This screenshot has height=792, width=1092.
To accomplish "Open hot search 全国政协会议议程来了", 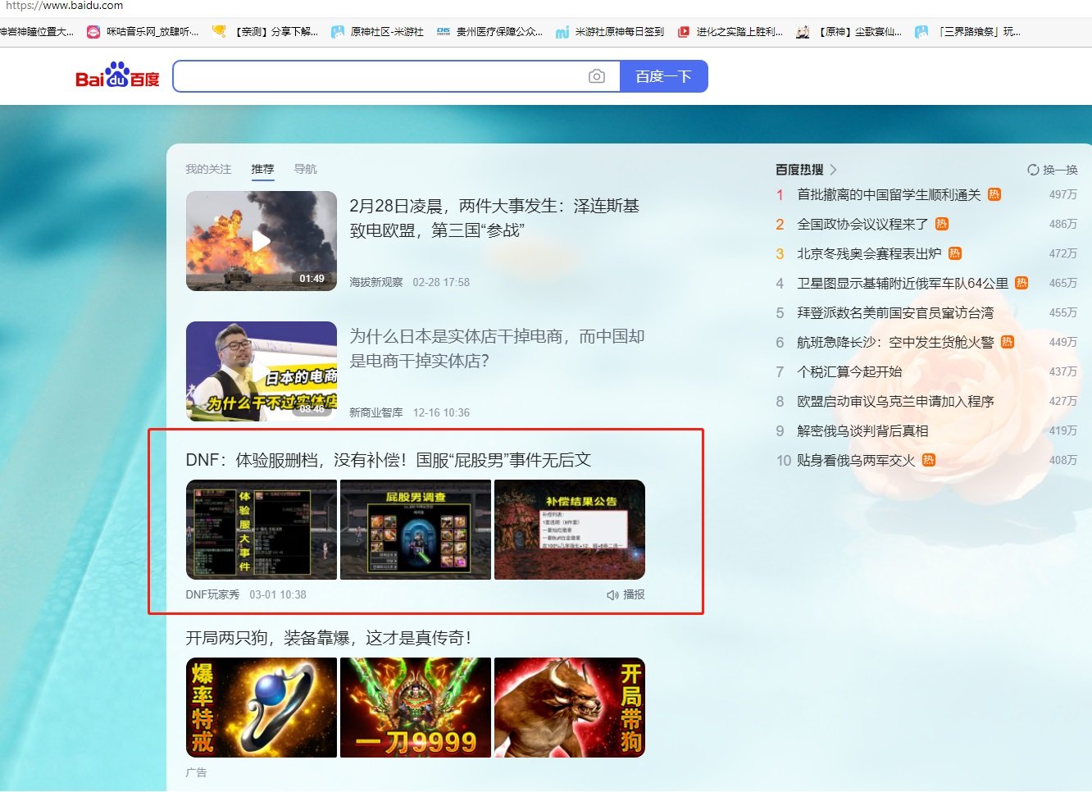I will point(862,224).
